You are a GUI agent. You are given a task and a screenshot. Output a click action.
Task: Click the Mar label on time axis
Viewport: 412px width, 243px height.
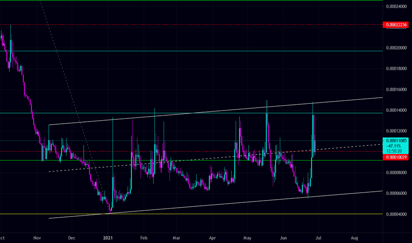[176, 238]
